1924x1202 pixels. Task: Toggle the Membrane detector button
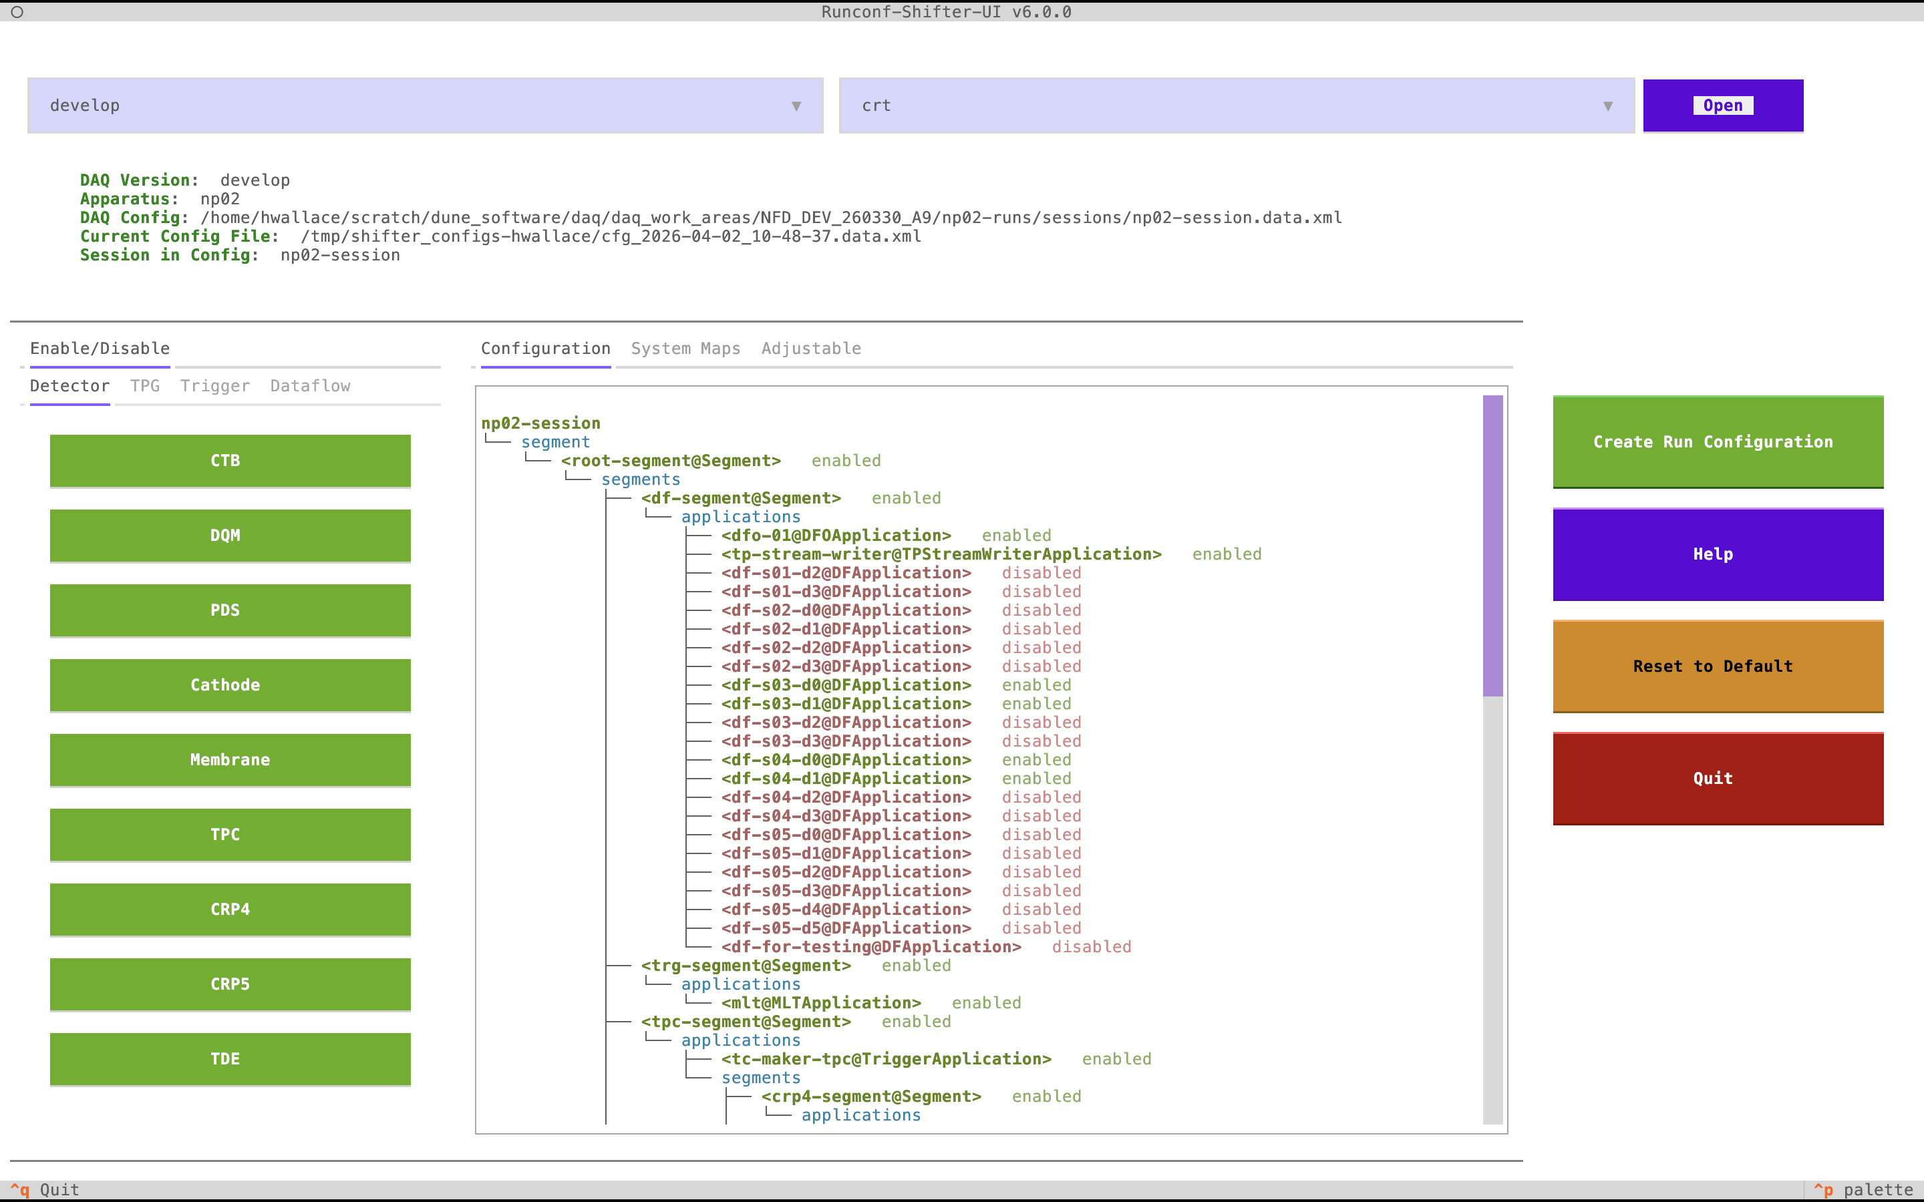coord(230,760)
